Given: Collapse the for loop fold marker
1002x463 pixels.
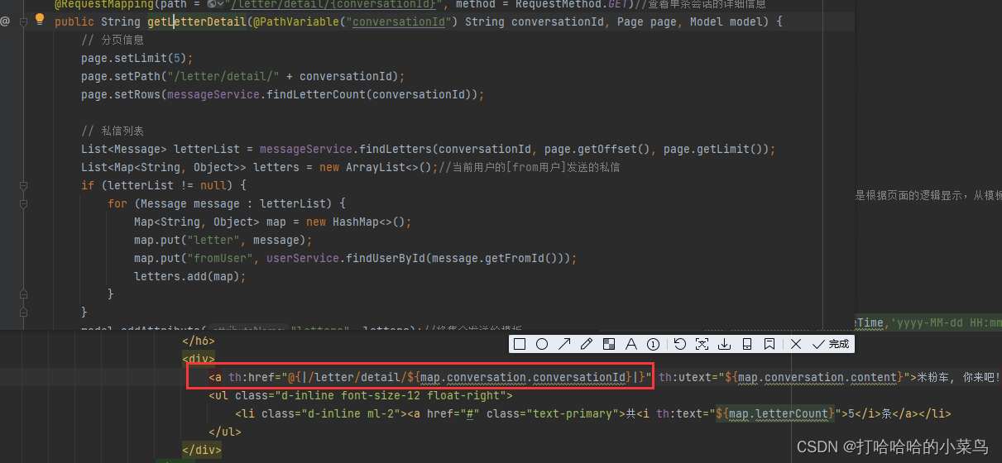Looking at the screenshot, I should (x=25, y=203).
